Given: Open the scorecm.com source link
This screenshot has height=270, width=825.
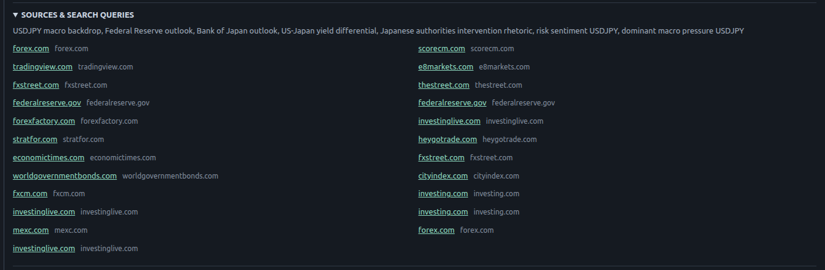Looking at the screenshot, I should (x=442, y=48).
